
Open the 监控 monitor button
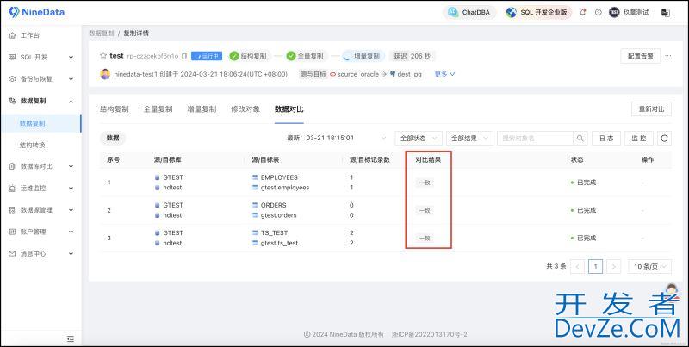[639, 138]
